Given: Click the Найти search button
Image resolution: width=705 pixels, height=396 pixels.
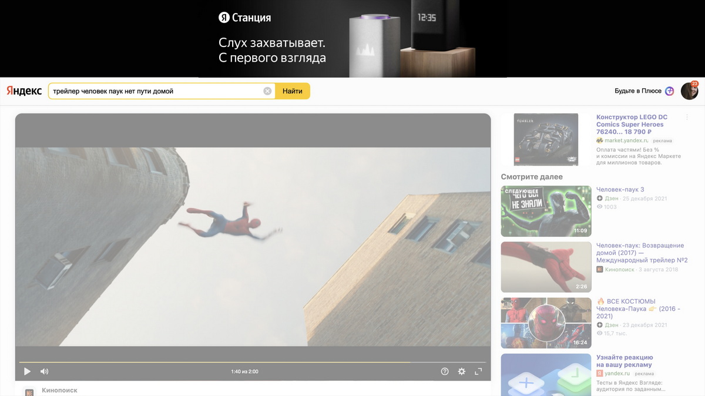Looking at the screenshot, I should point(292,91).
